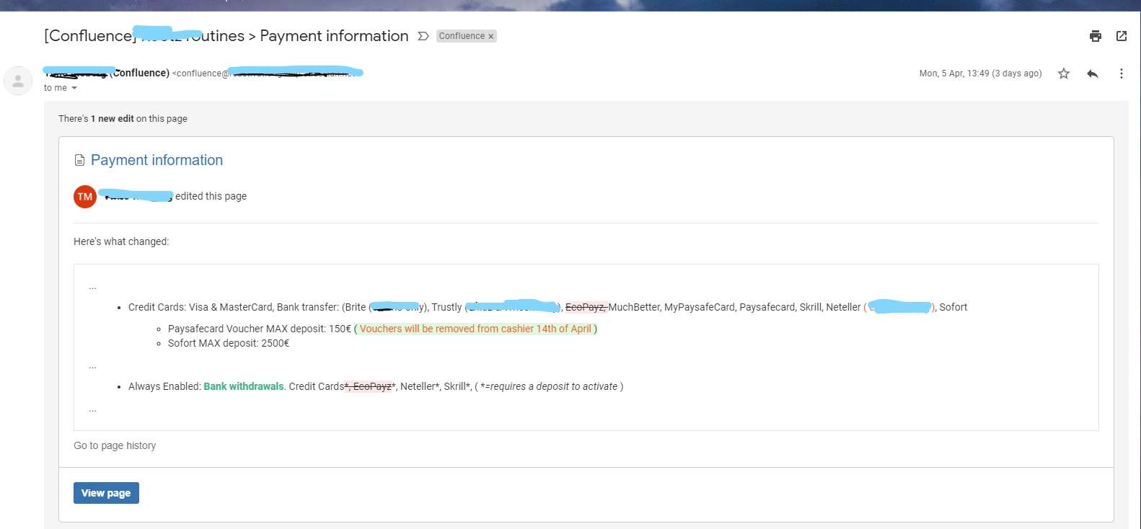Click the TM editor avatar
This screenshot has width=1141, height=529.
click(85, 196)
